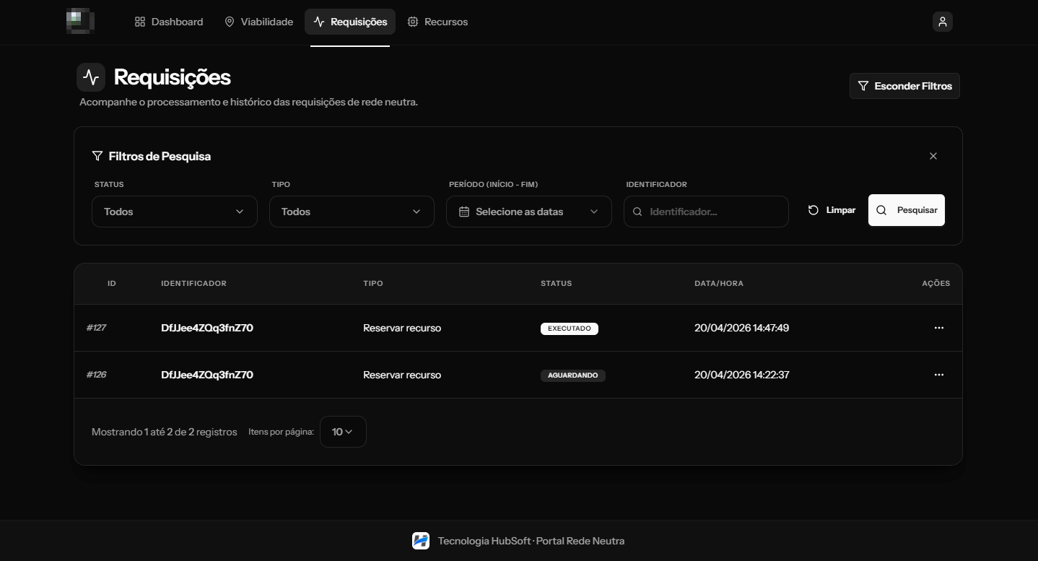
Task: Click the IDENTIFICADOR column header
Action: 193,283
